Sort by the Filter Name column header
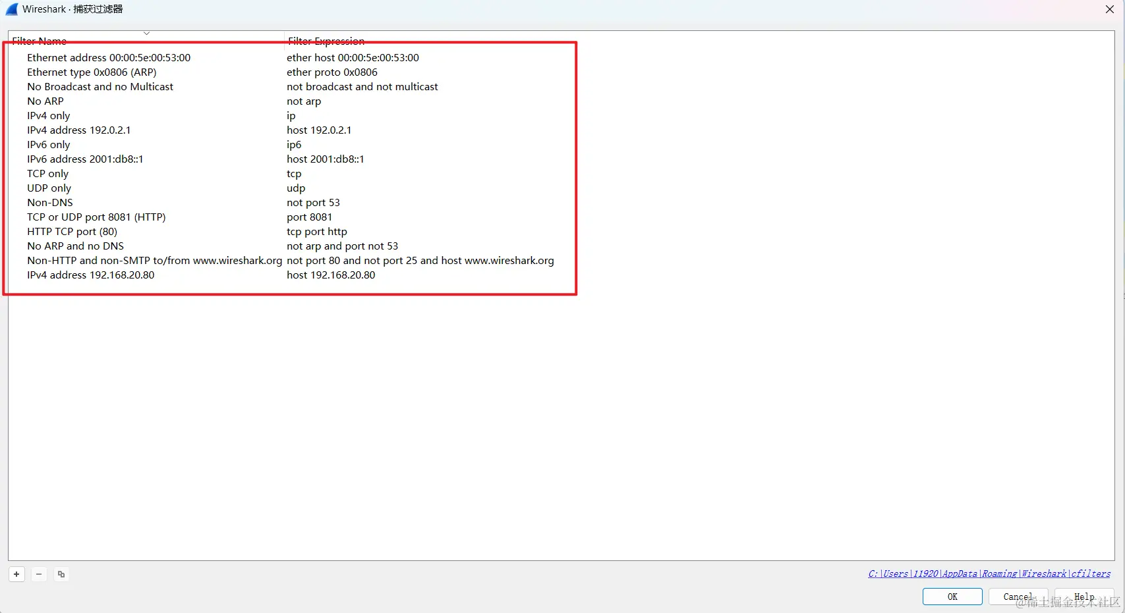 (40, 41)
